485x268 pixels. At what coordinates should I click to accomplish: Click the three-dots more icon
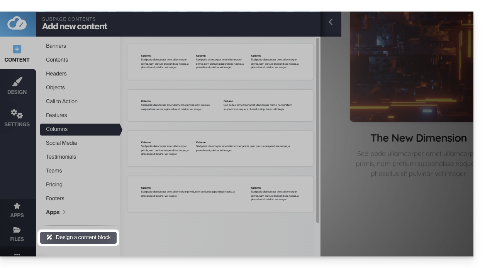[x=17, y=255]
